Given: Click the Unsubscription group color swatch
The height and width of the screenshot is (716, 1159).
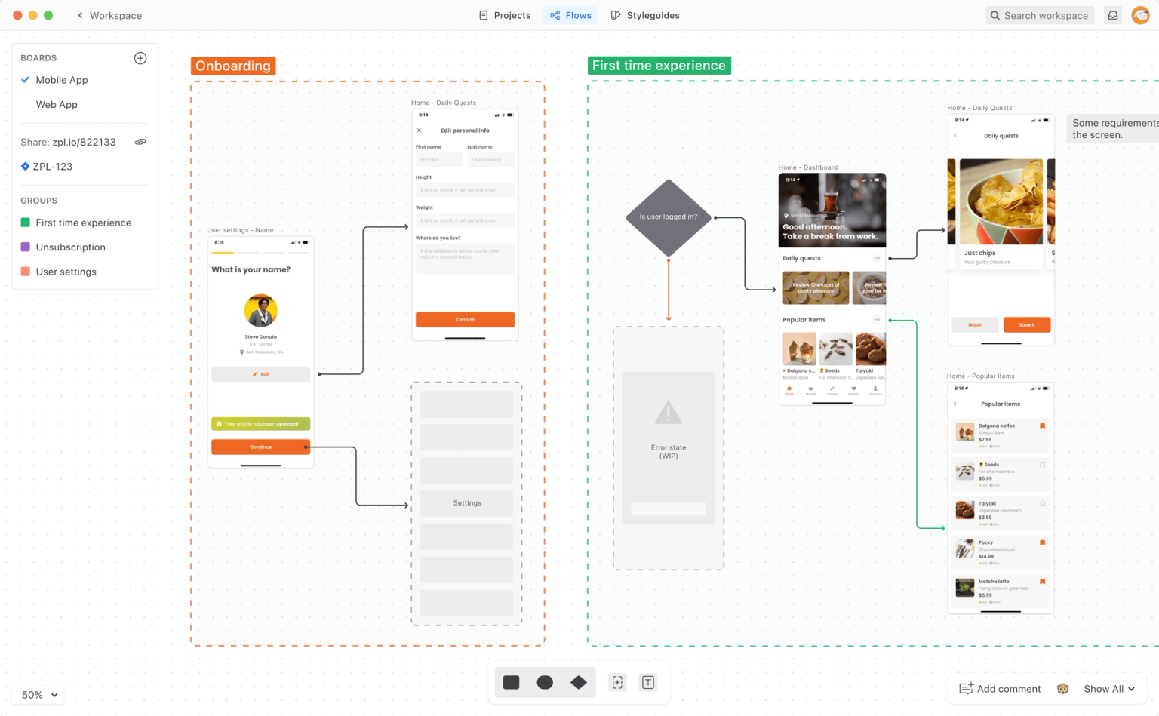Looking at the screenshot, I should point(25,247).
